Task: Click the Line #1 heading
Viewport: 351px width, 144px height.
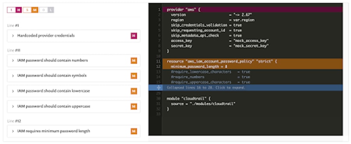Action: (x=13, y=25)
